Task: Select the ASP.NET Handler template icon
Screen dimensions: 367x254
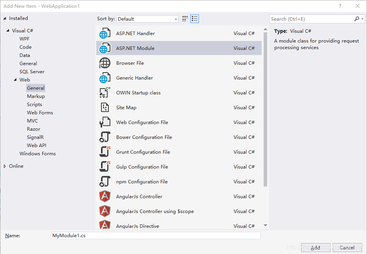Action: point(105,34)
